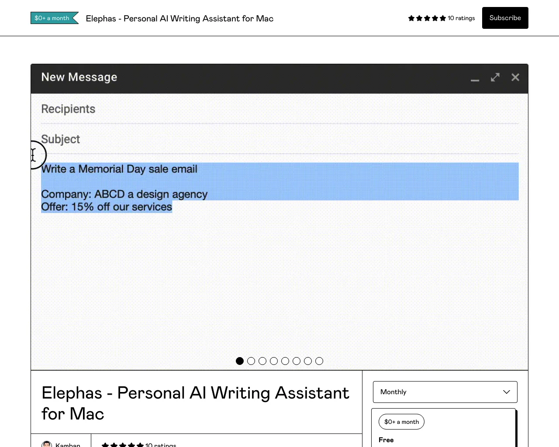Select the second carousel dot
The height and width of the screenshot is (447, 559).
pos(251,361)
